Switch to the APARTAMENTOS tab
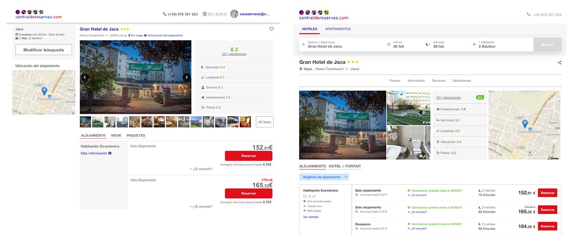The width and height of the screenshot is (573, 241). coord(338,29)
